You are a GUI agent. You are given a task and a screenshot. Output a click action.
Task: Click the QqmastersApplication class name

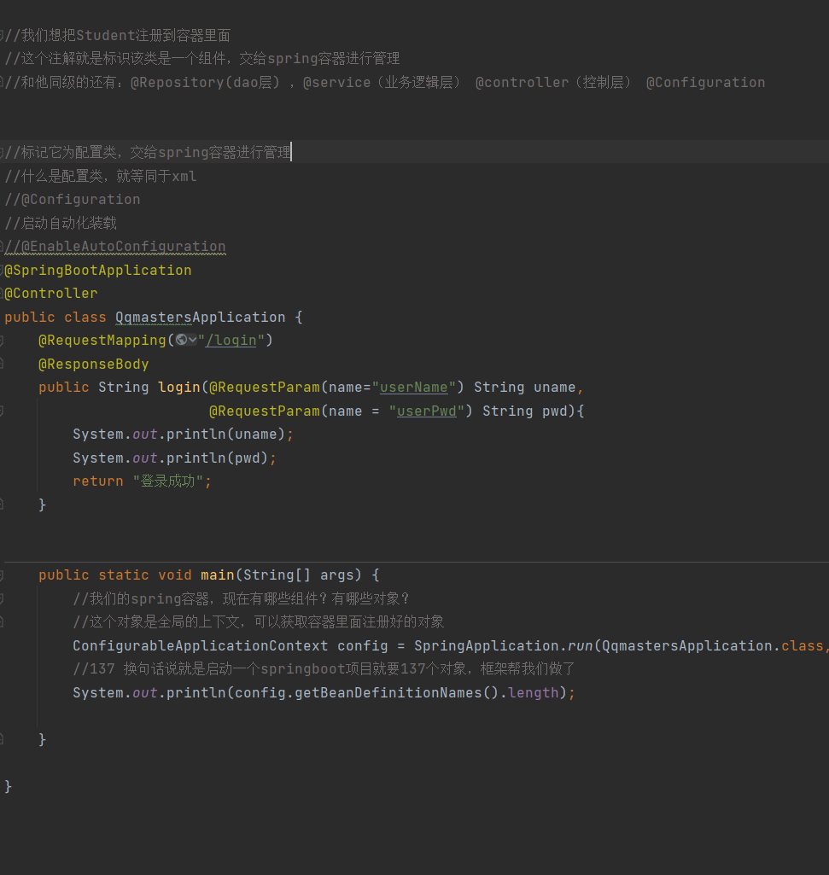(x=200, y=318)
